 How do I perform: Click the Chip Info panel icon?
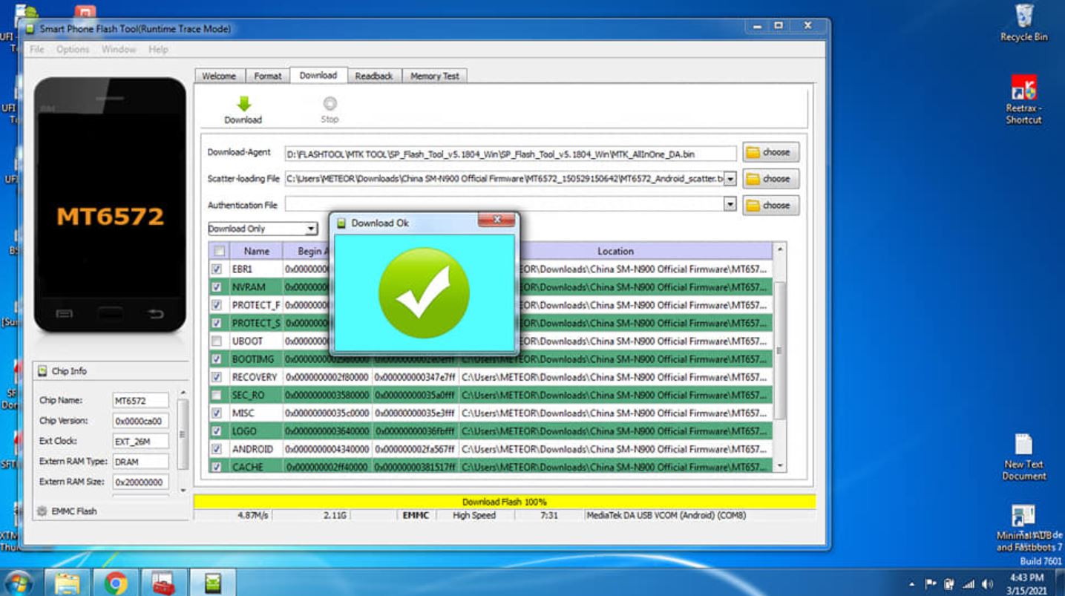tap(42, 371)
